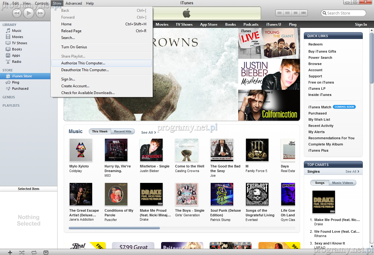
Task: Click Sign In on the store bar
Action: (361, 24)
